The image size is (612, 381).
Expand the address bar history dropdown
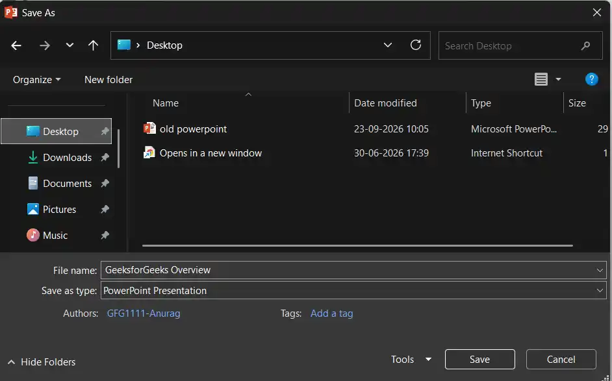(388, 45)
